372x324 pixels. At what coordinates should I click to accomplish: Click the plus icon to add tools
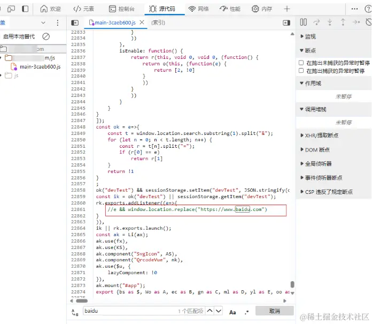[x=287, y=9]
